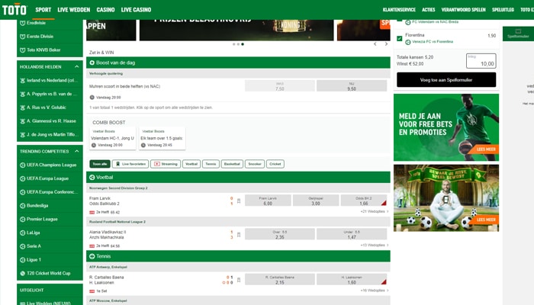Open UEFA Europa Conference League in the sidebar
534x305 pixels.
[50, 192]
